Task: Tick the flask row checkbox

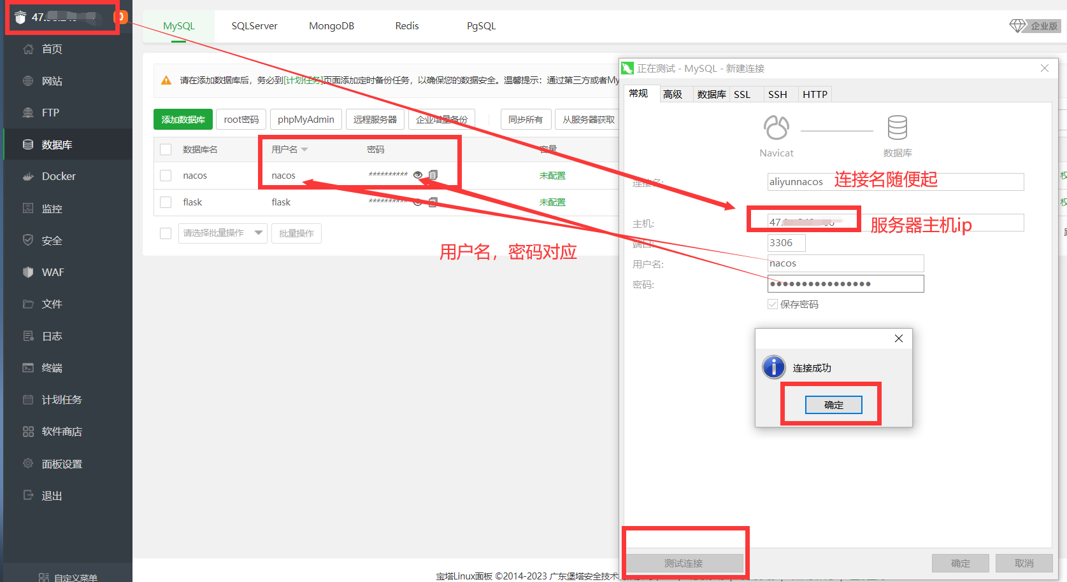Action: (x=166, y=202)
